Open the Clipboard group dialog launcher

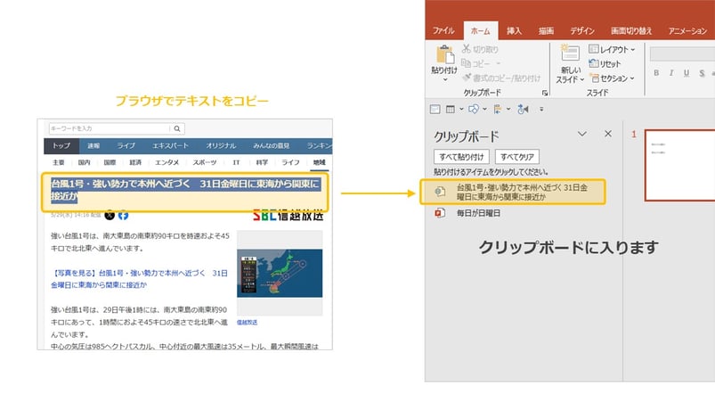544,93
